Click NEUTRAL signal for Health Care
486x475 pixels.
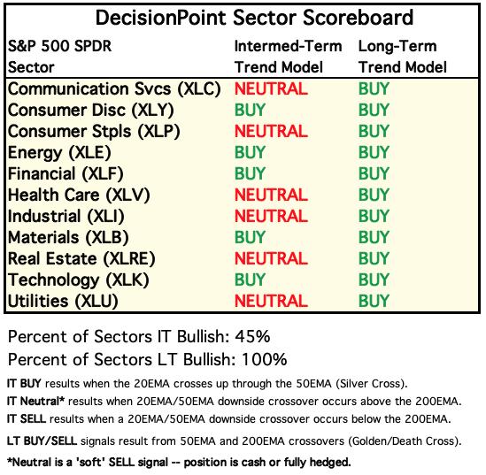click(271, 195)
